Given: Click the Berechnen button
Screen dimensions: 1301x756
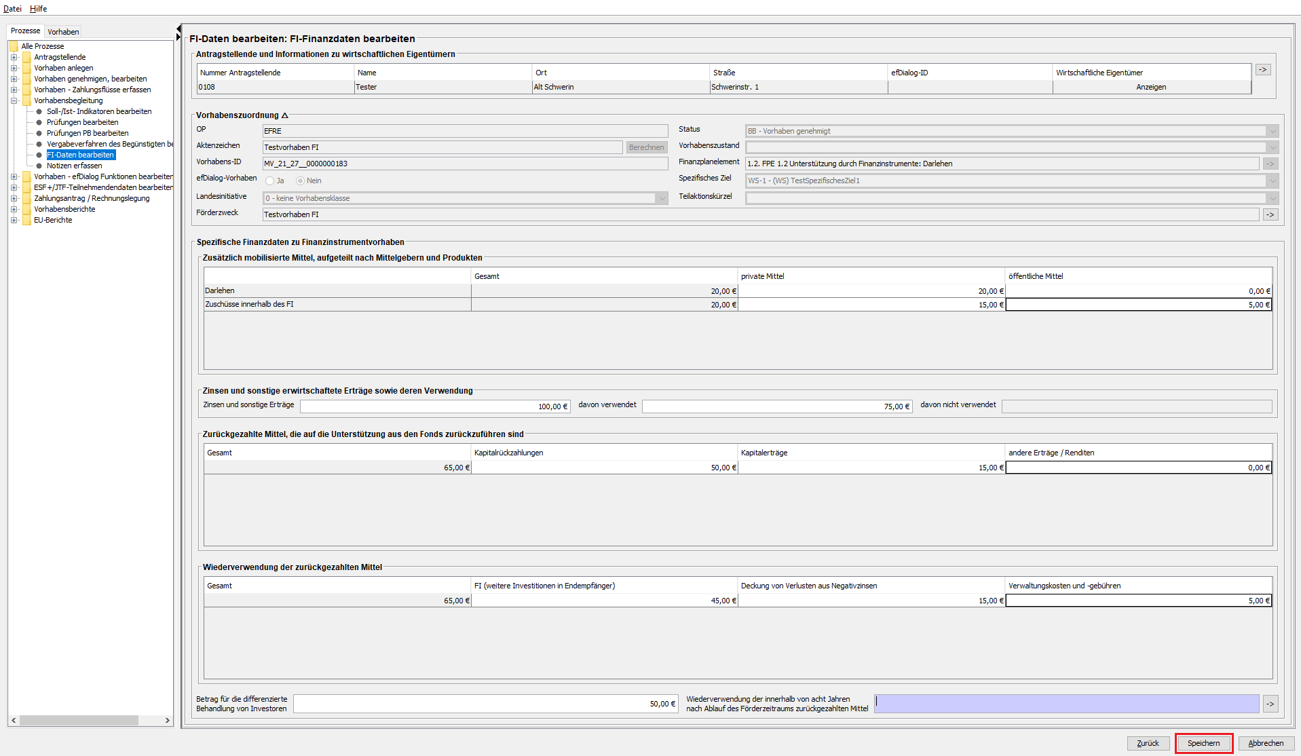Looking at the screenshot, I should pyautogui.click(x=646, y=147).
